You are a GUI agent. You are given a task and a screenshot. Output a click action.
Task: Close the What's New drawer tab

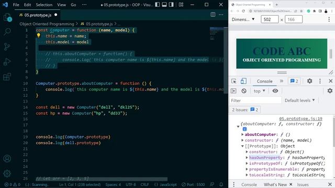click(291, 184)
